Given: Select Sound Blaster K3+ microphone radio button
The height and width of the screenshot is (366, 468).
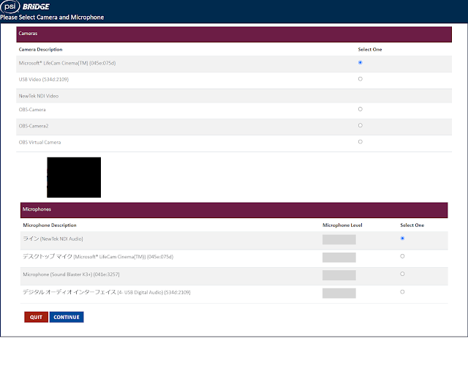Looking at the screenshot, I should (x=402, y=274).
